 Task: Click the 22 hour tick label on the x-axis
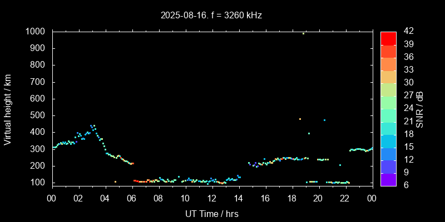click(x=345, y=198)
